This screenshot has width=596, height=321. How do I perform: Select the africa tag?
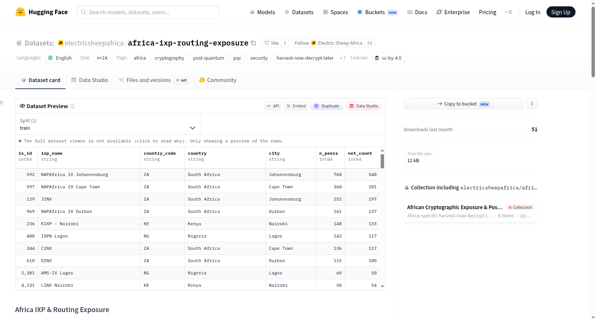[x=140, y=58]
